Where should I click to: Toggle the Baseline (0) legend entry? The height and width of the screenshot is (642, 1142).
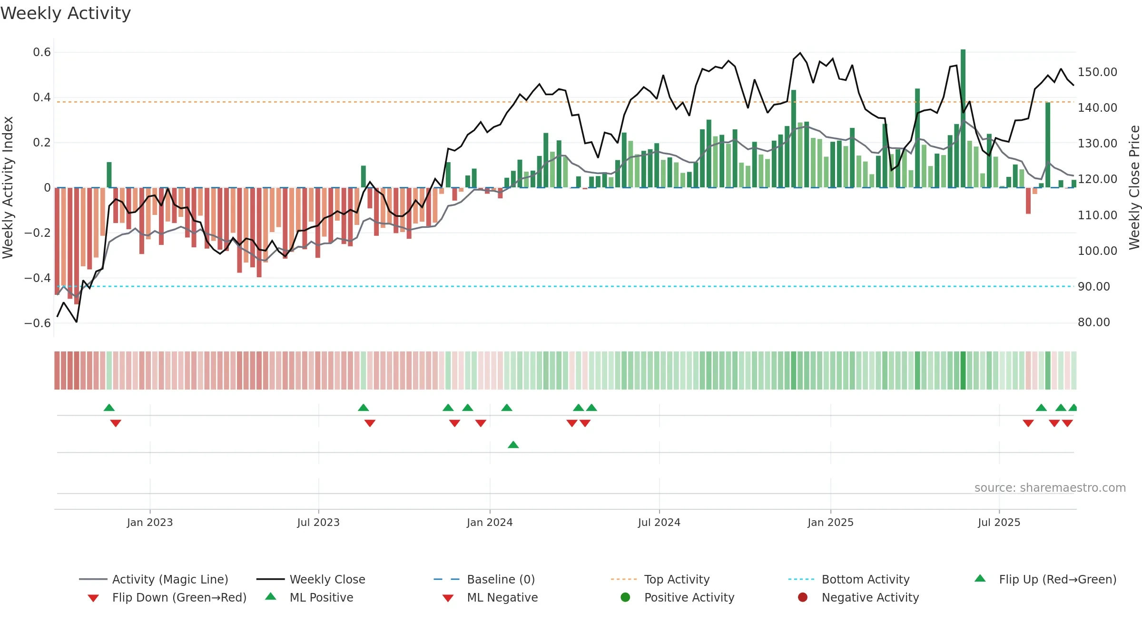(x=484, y=579)
